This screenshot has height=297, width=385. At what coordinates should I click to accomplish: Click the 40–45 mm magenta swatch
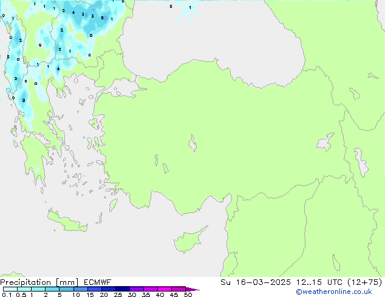(165, 289)
